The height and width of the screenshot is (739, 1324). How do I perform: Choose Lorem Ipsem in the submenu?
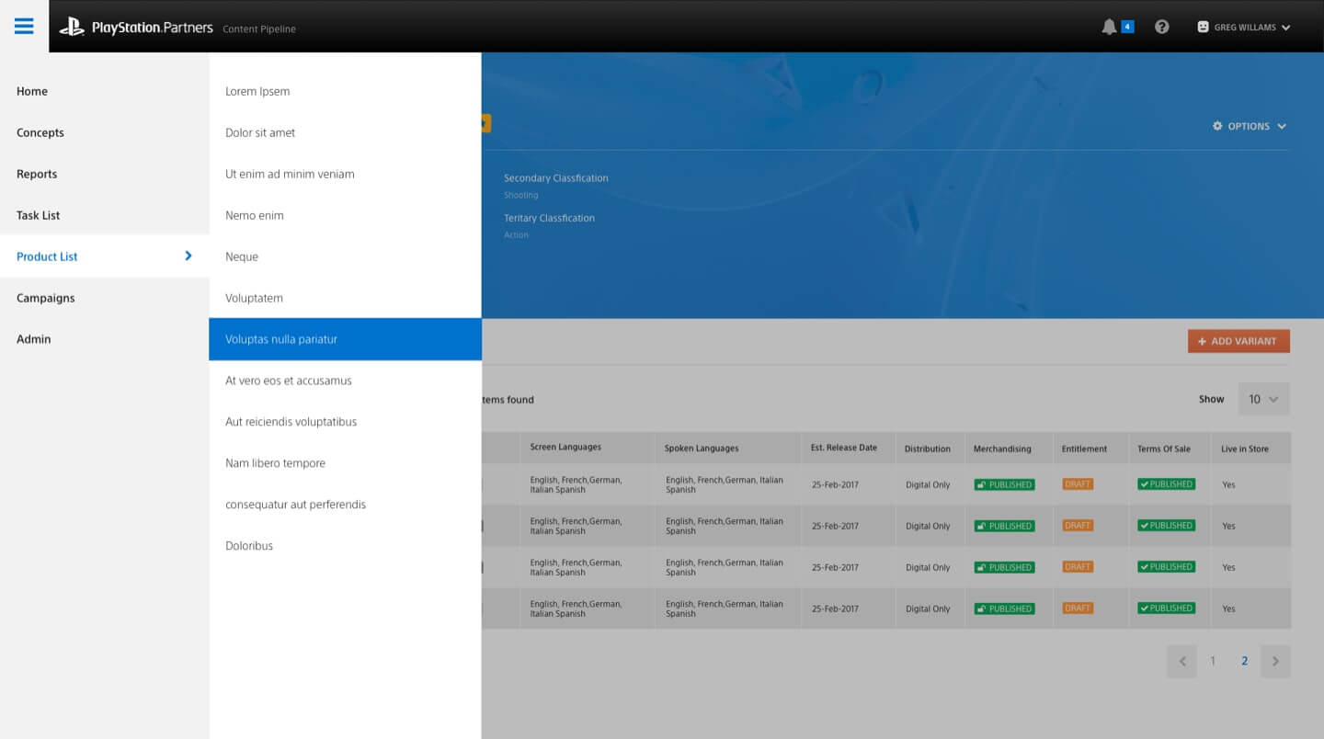pos(257,91)
